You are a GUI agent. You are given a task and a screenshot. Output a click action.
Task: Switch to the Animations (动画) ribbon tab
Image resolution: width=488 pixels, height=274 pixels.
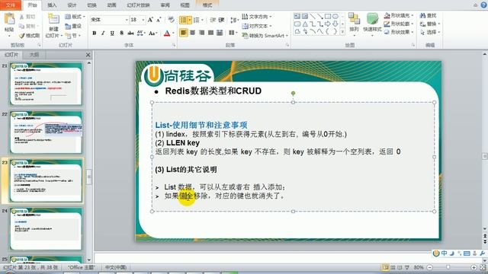112,5
